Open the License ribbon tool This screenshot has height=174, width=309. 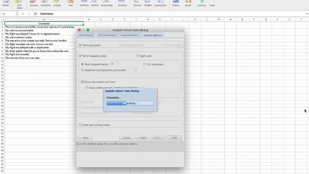tap(201, 3)
